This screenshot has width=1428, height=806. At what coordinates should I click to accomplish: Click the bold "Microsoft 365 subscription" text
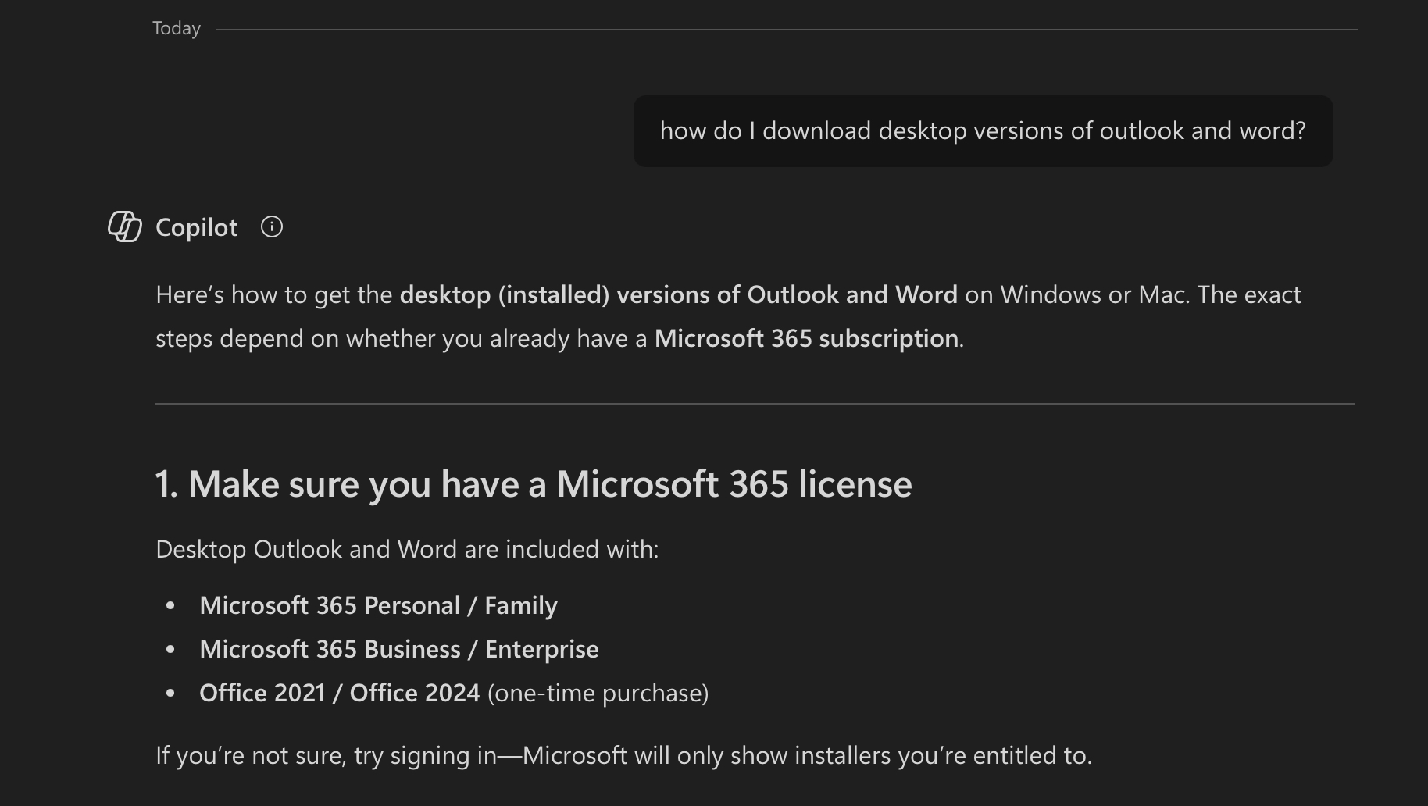(x=806, y=338)
